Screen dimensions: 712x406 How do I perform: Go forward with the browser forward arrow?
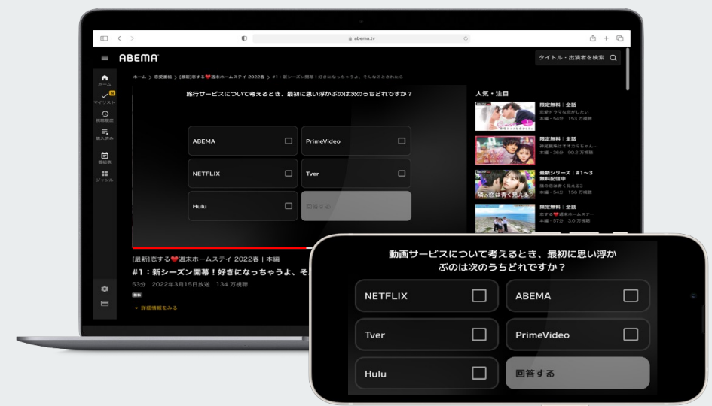132,38
